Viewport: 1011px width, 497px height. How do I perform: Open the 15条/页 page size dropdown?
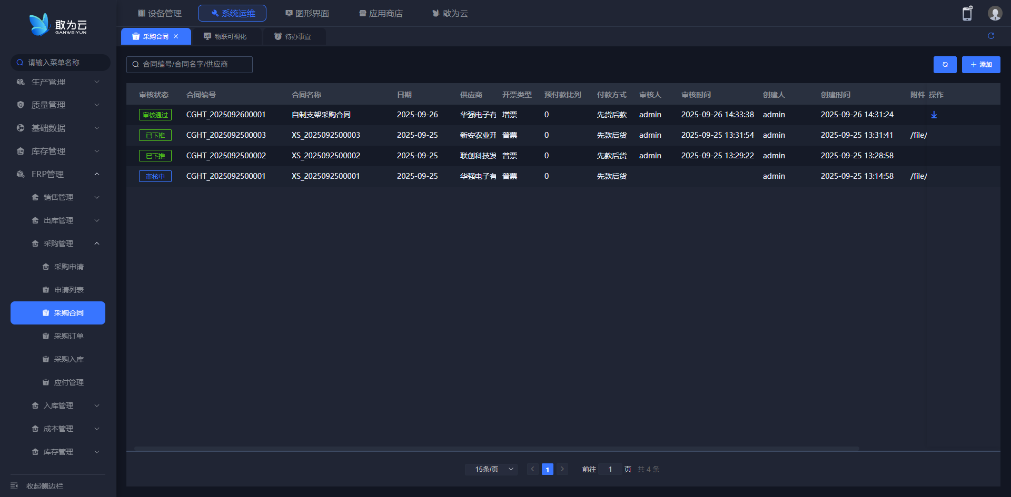click(x=491, y=469)
